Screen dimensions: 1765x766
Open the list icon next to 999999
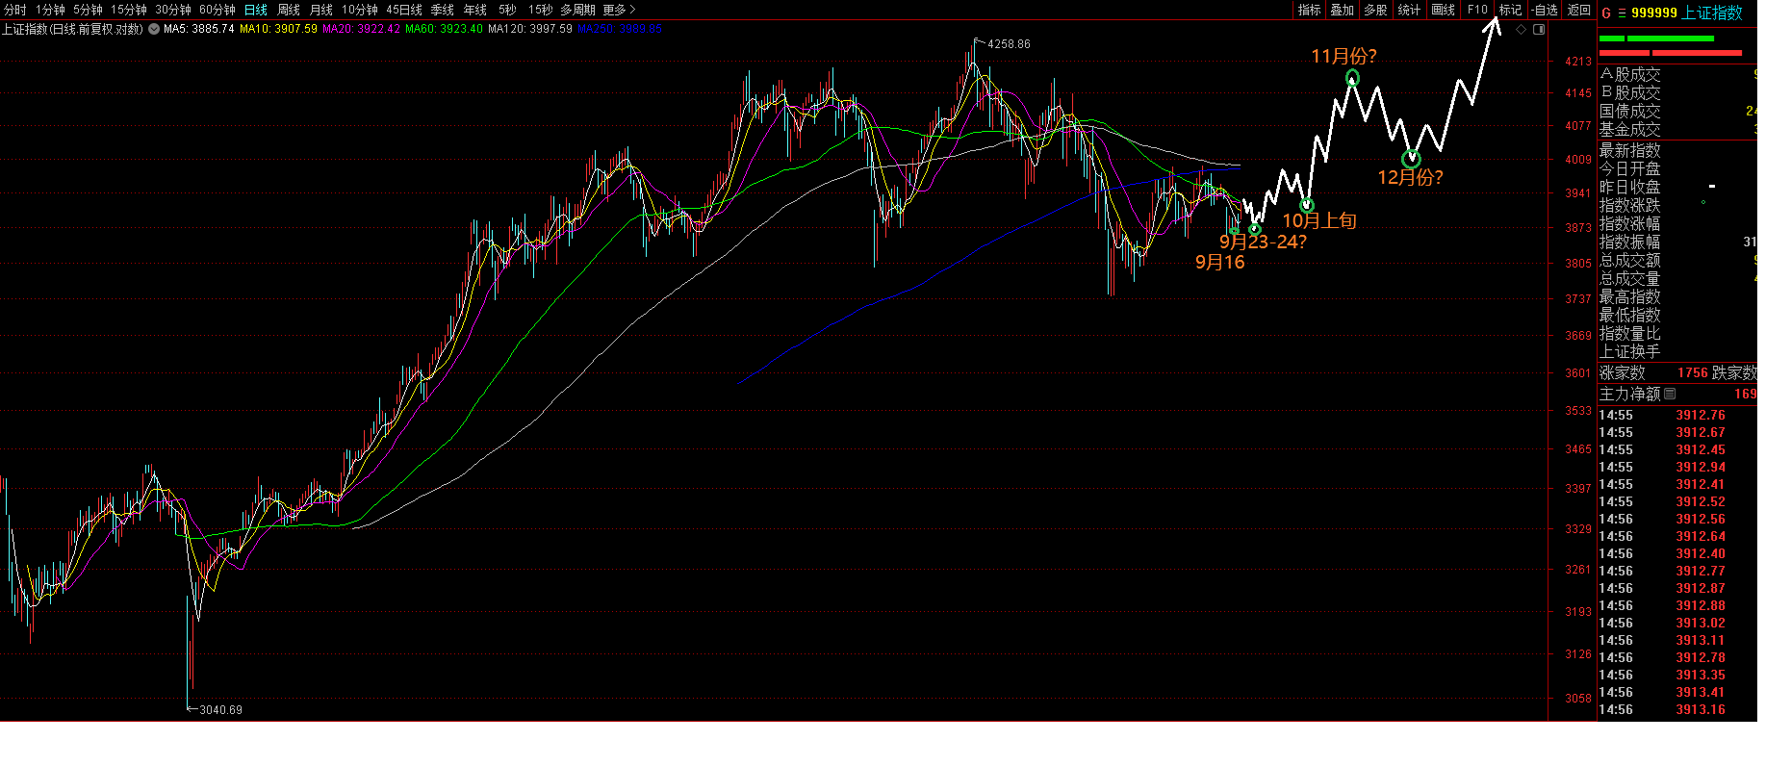click(x=1622, y=13)
